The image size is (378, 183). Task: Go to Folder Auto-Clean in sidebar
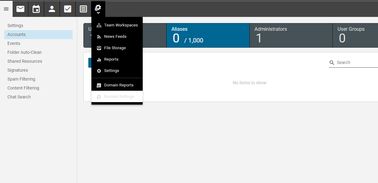click(24, 52)
